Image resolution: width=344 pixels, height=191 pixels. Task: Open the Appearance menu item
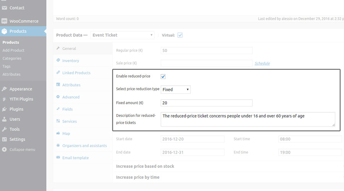pos(23,89)
